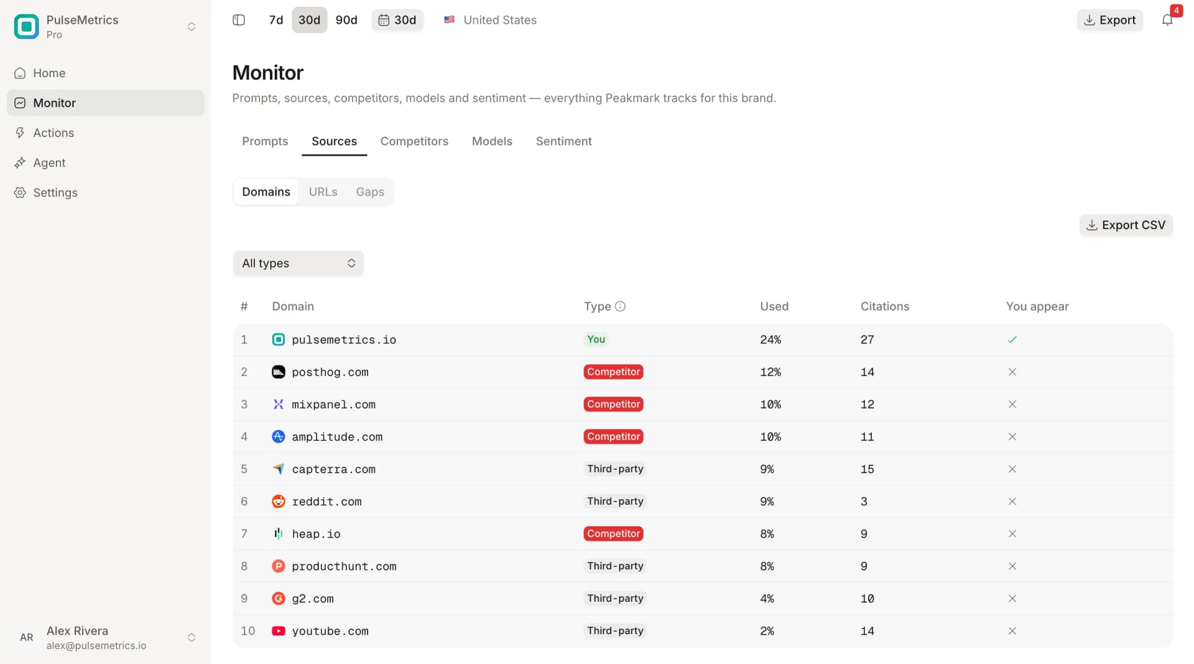Click the X mark in youtube.com row
Image resolution: width=1194 pixels, height=664 pixels.
[1012, 631]
